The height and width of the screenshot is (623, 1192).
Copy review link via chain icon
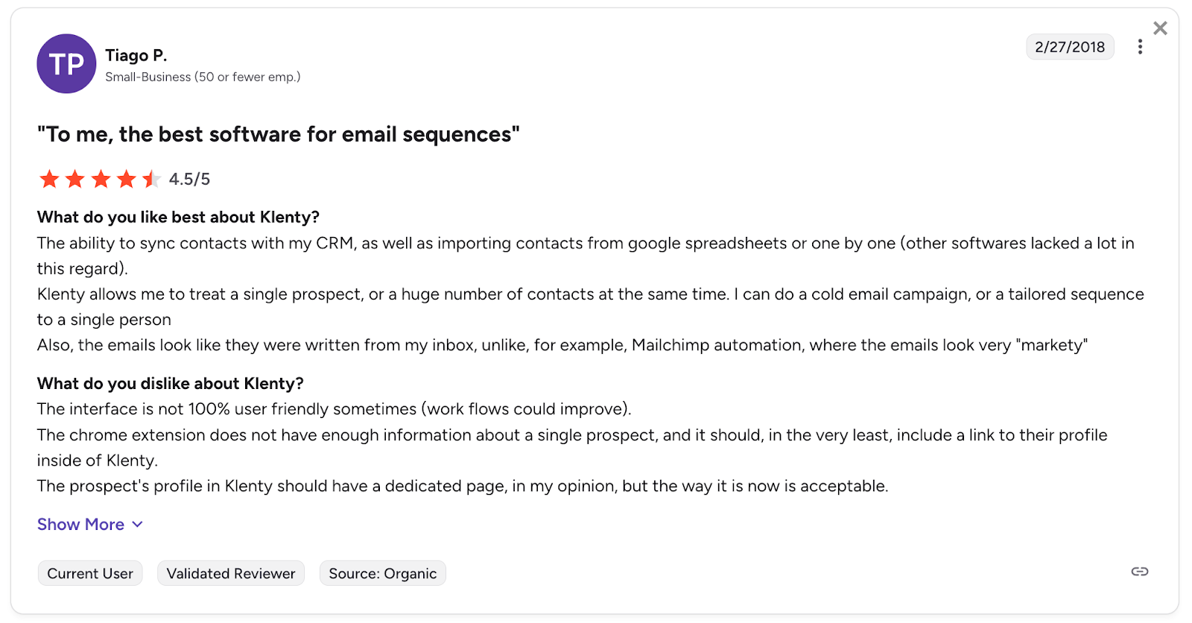(x=1140, y=572)
